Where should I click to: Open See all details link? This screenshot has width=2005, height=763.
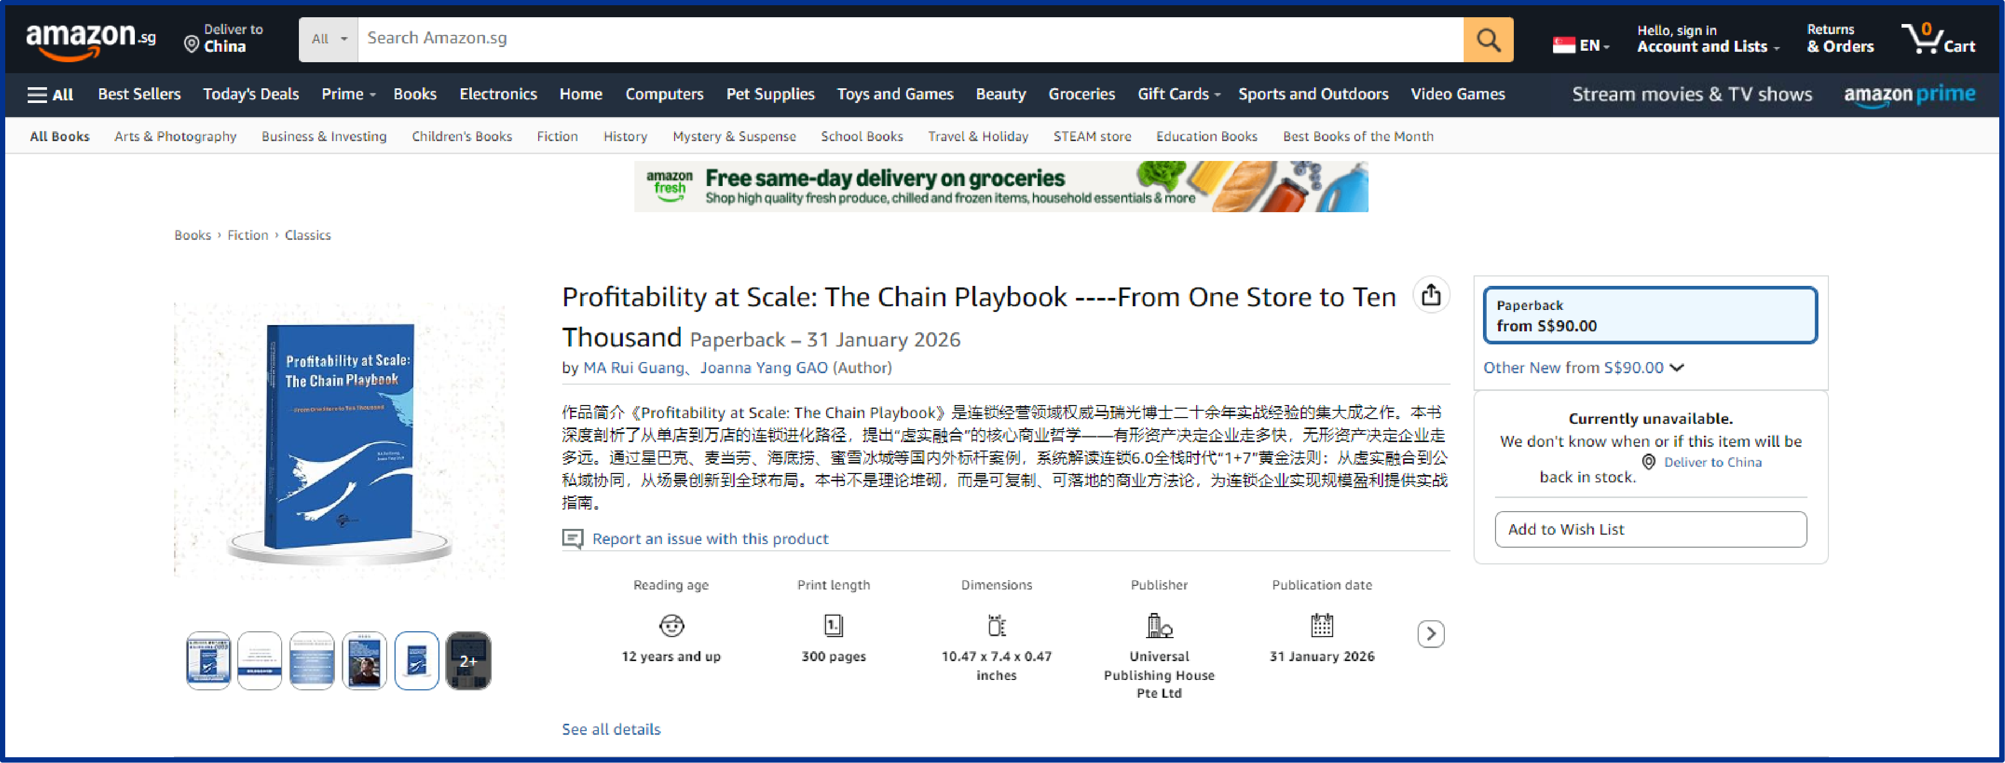(611, 730)
